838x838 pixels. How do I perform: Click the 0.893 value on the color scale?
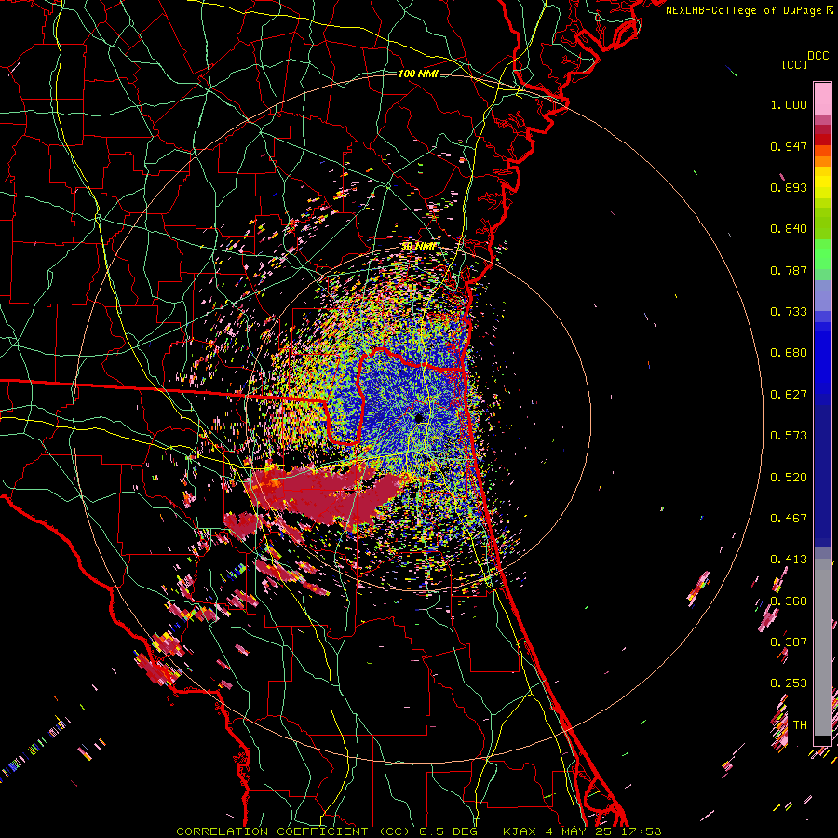click(x=789, y=187)
